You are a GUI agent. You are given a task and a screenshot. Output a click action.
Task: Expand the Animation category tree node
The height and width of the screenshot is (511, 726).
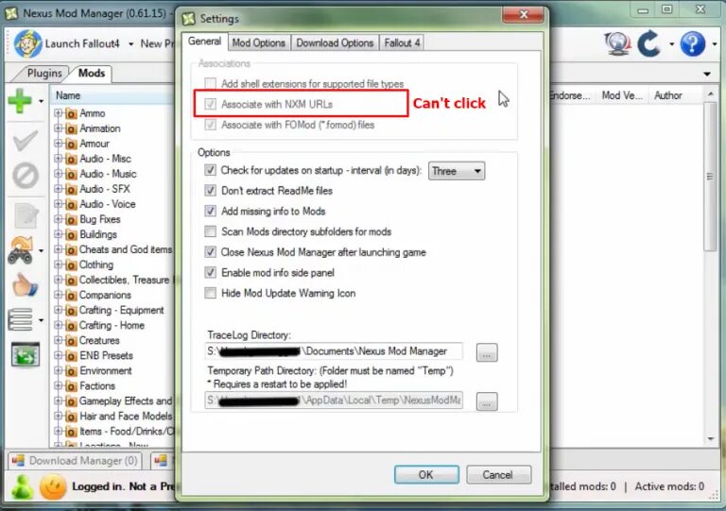(x=58, y=128)
